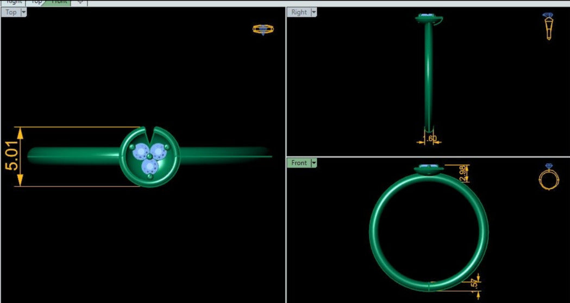570x303 pixels.
Task: Open the Right viewport dropdown arrow
Action: click(314, 12)
